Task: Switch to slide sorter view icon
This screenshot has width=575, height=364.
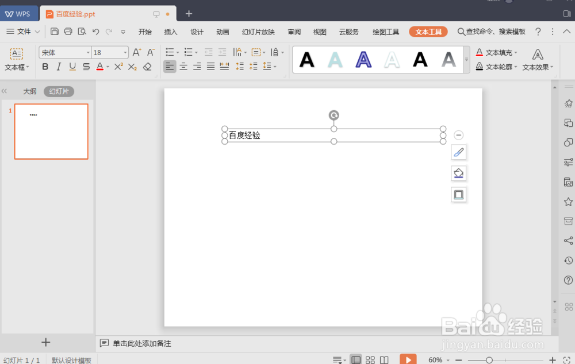Action: click(x=370, y=360)
